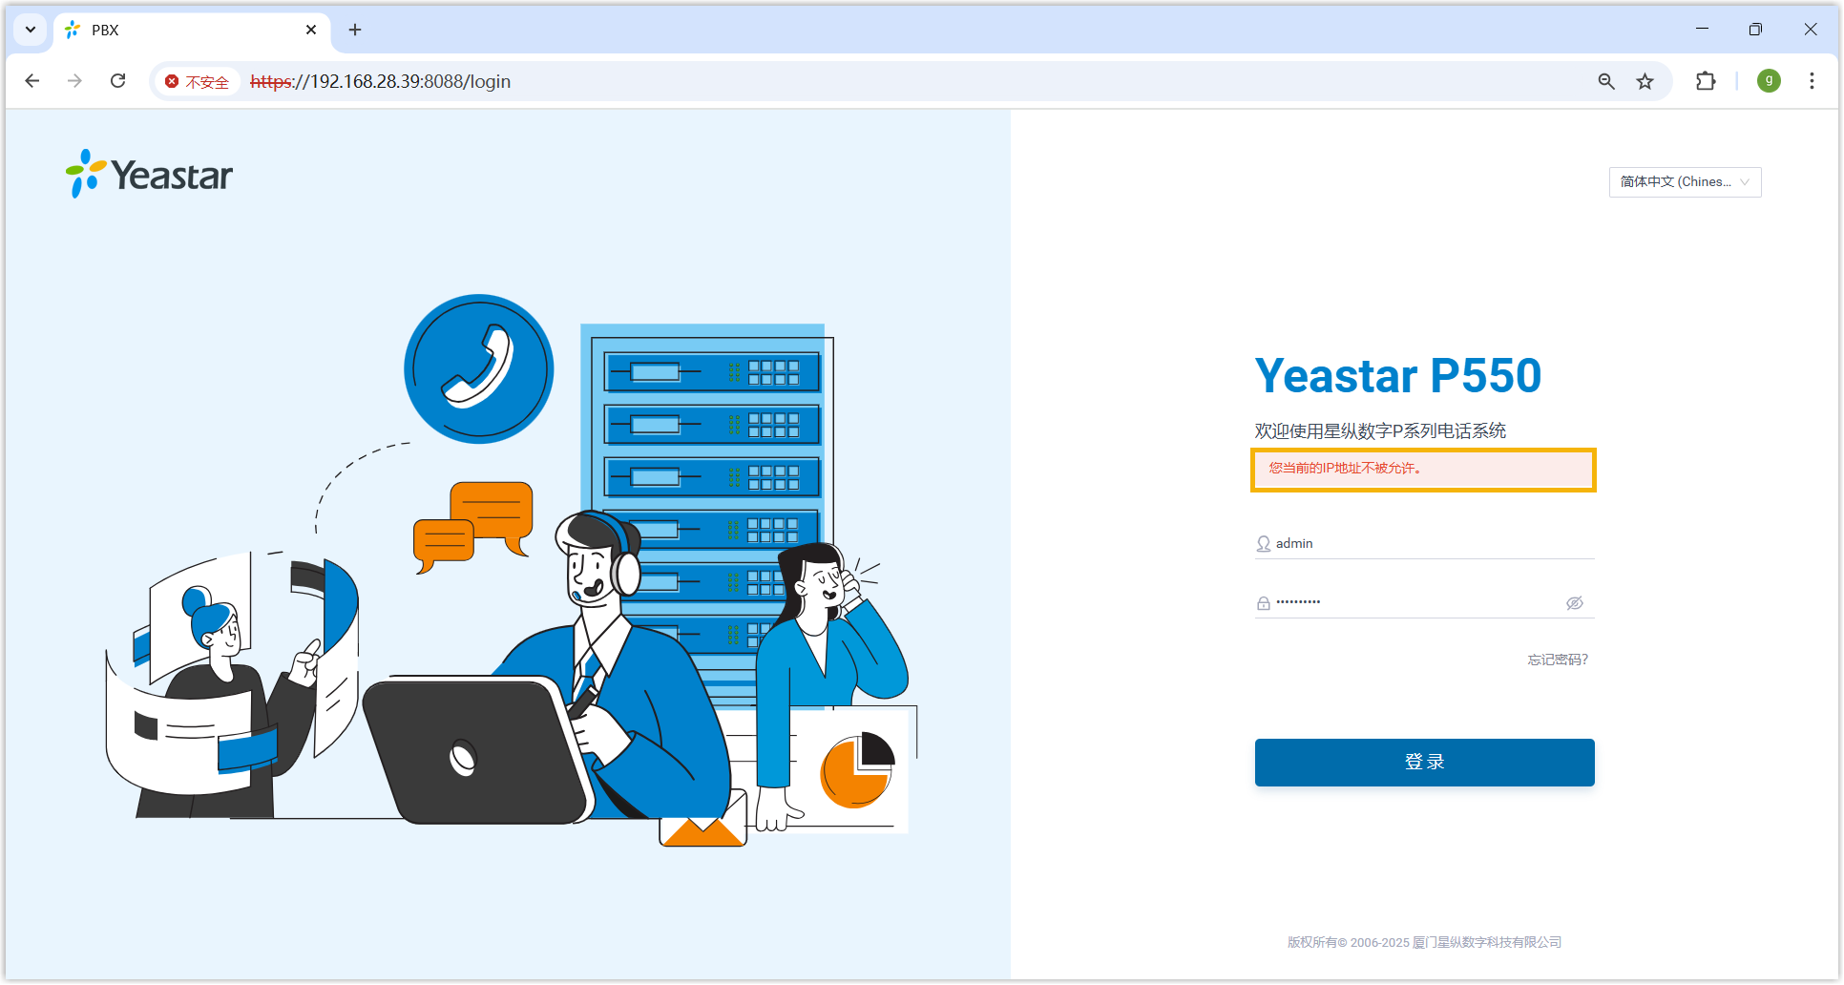Expand the tab search chevron
Viewport: 1844px width, 985px height.
(31, 30)
